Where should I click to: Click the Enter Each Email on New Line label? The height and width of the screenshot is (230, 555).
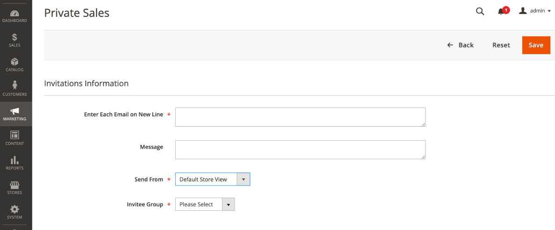[124, 115]
